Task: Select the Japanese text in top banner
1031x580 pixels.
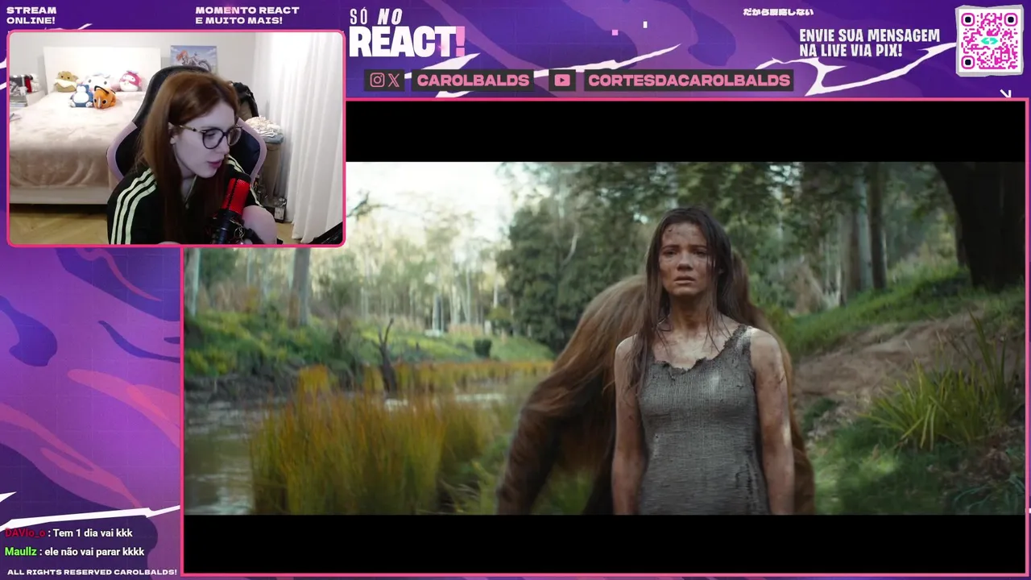Action: [x=778, y=12]
